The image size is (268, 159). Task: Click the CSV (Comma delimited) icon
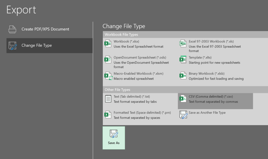[183, 99]
